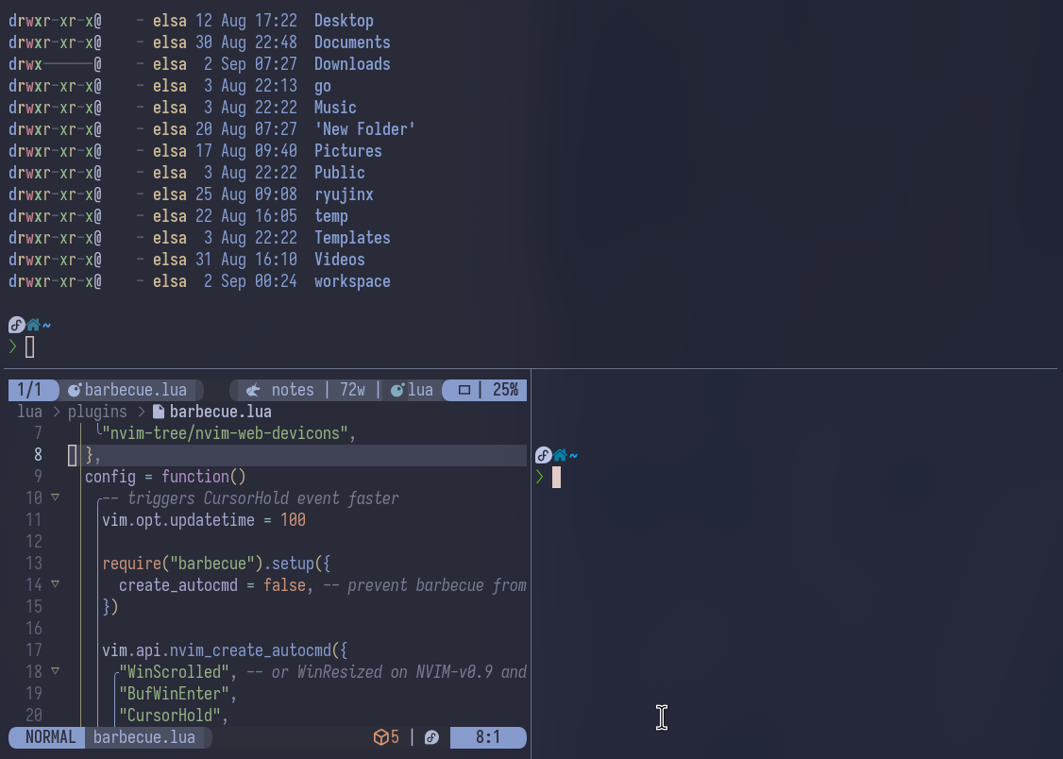Click the window rectangle icon beside 25%

(x=464, y=390)
